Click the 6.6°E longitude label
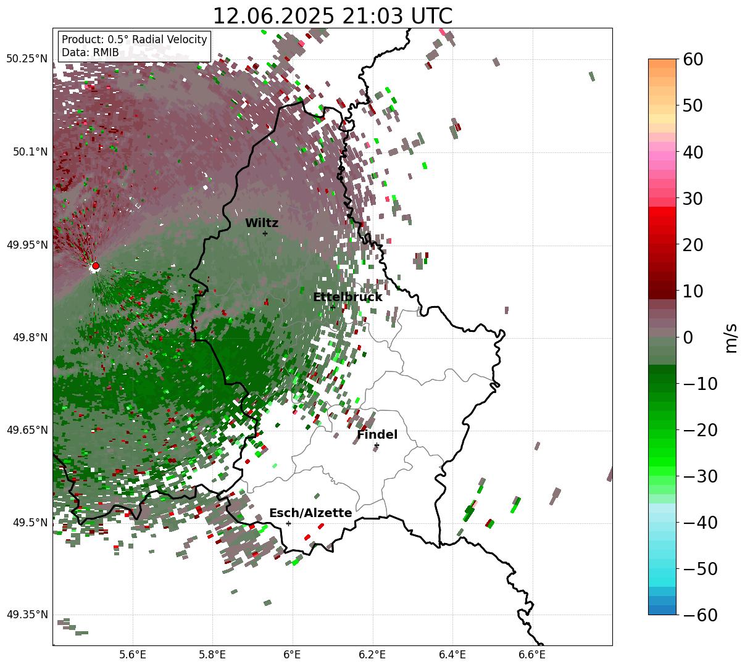Screen dimensions: 745x667 point(532,655)
